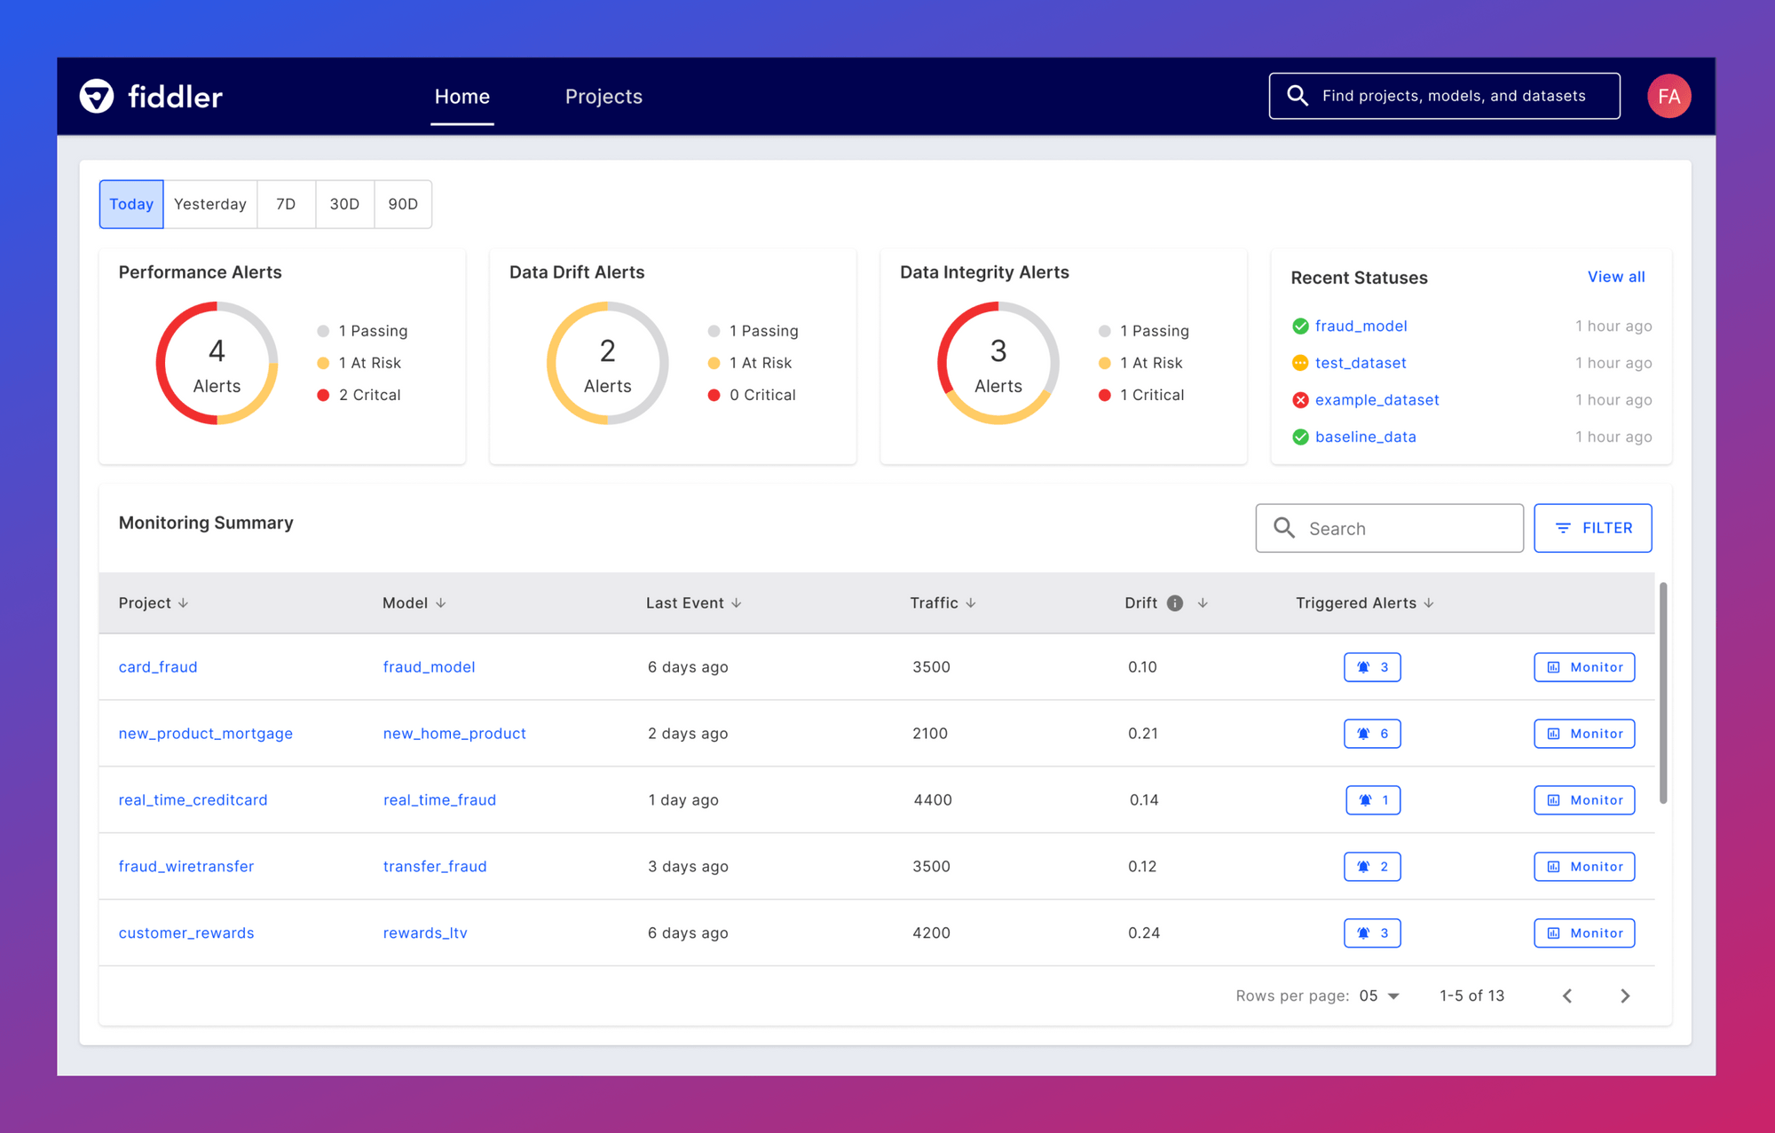
Task: Click the bell alert icon showing 3 for fraud_model
Action: pos(1372,666)
